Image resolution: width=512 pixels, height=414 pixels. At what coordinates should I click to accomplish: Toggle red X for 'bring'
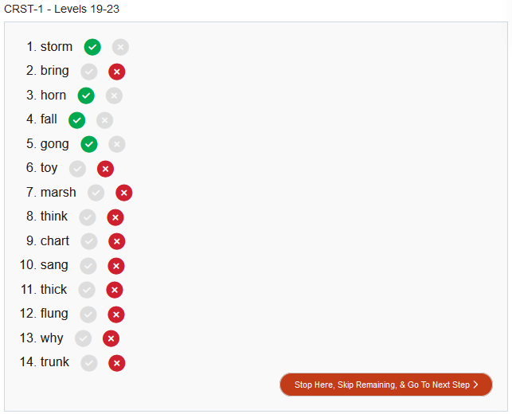point(117,72)
